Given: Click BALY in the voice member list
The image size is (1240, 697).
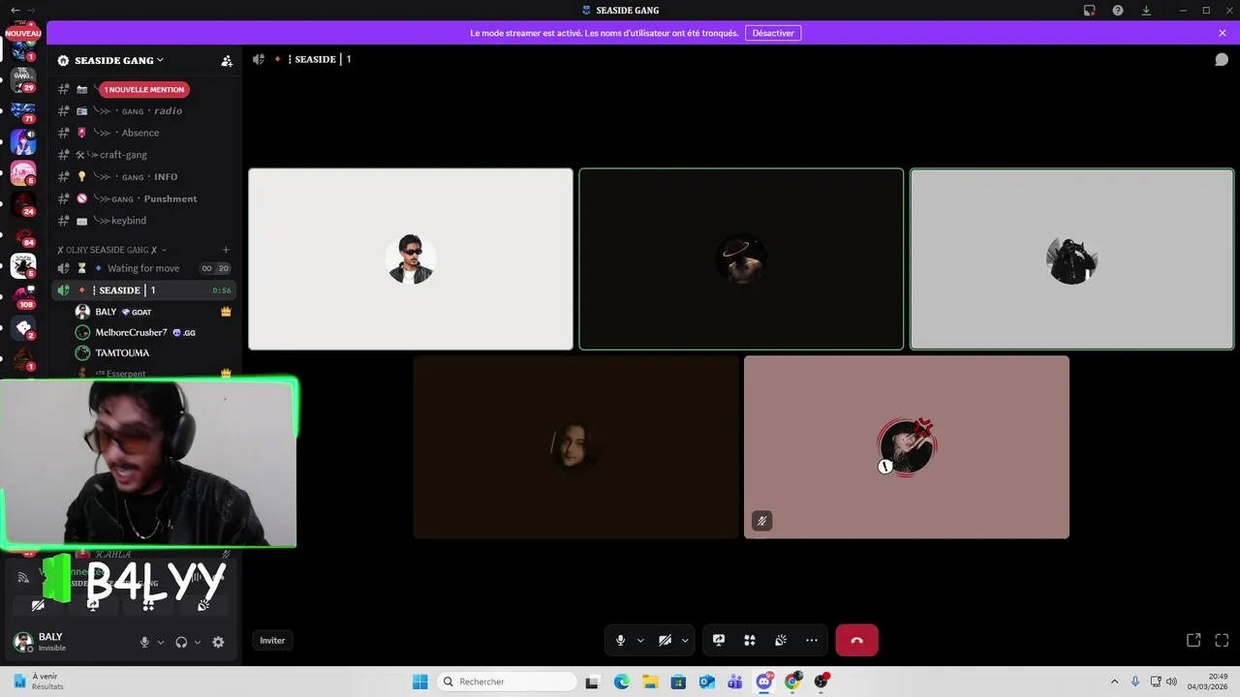Looking at the screenshot, I should click(153, 312).
